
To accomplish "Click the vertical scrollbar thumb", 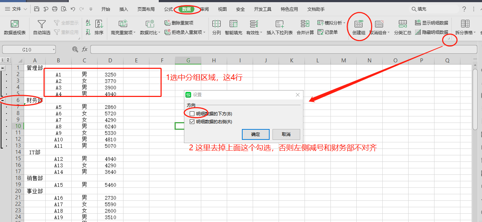I will [x=475, y=99].
